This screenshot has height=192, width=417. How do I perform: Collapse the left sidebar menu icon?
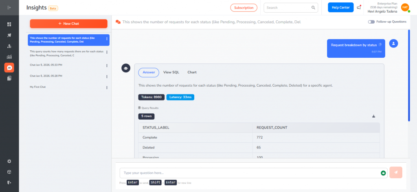coord(9,8)
